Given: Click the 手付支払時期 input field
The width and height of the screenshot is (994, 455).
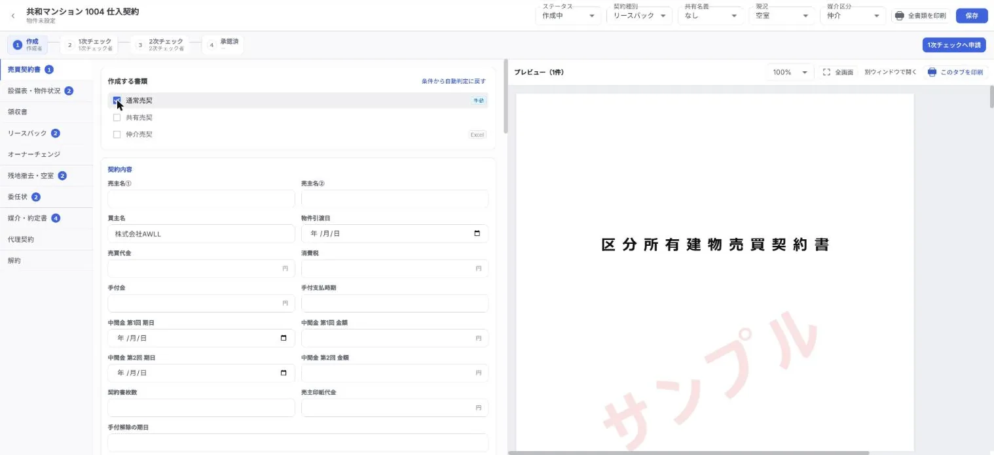Looking at the screenshot, I should [395, 303].
